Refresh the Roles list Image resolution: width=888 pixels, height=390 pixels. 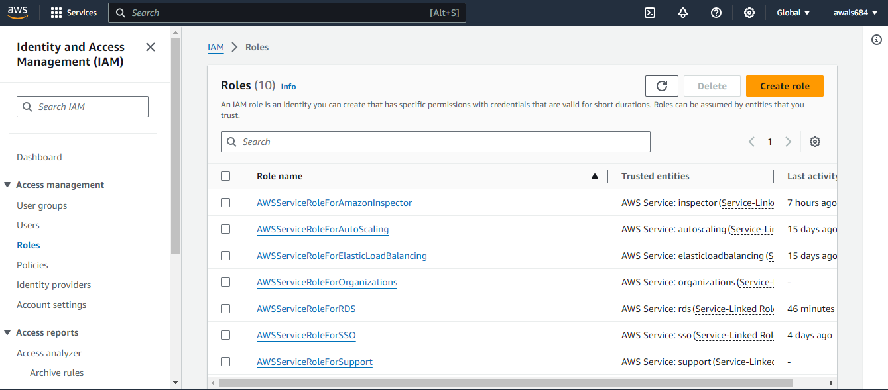coord(661,86)
